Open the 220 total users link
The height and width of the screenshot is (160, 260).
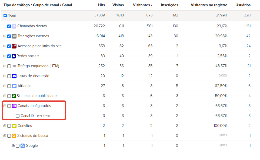coord(247,15)
